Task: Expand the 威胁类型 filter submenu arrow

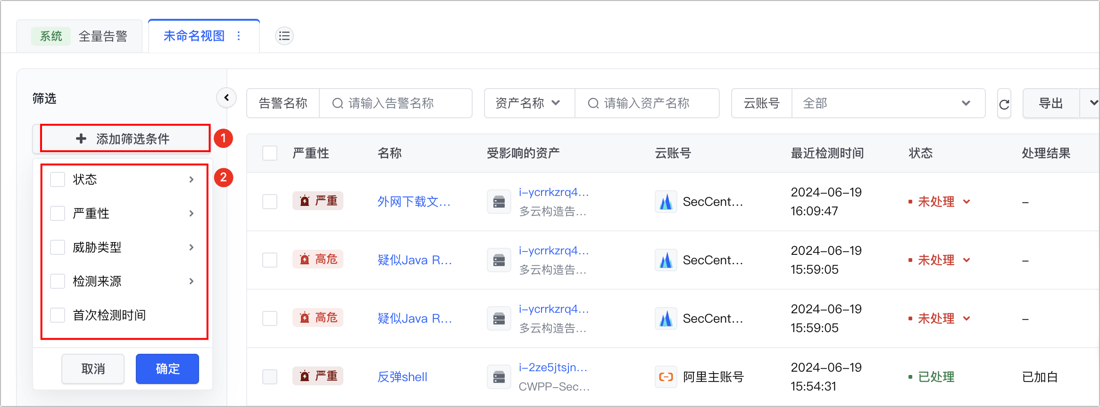Action: [191, 247]
